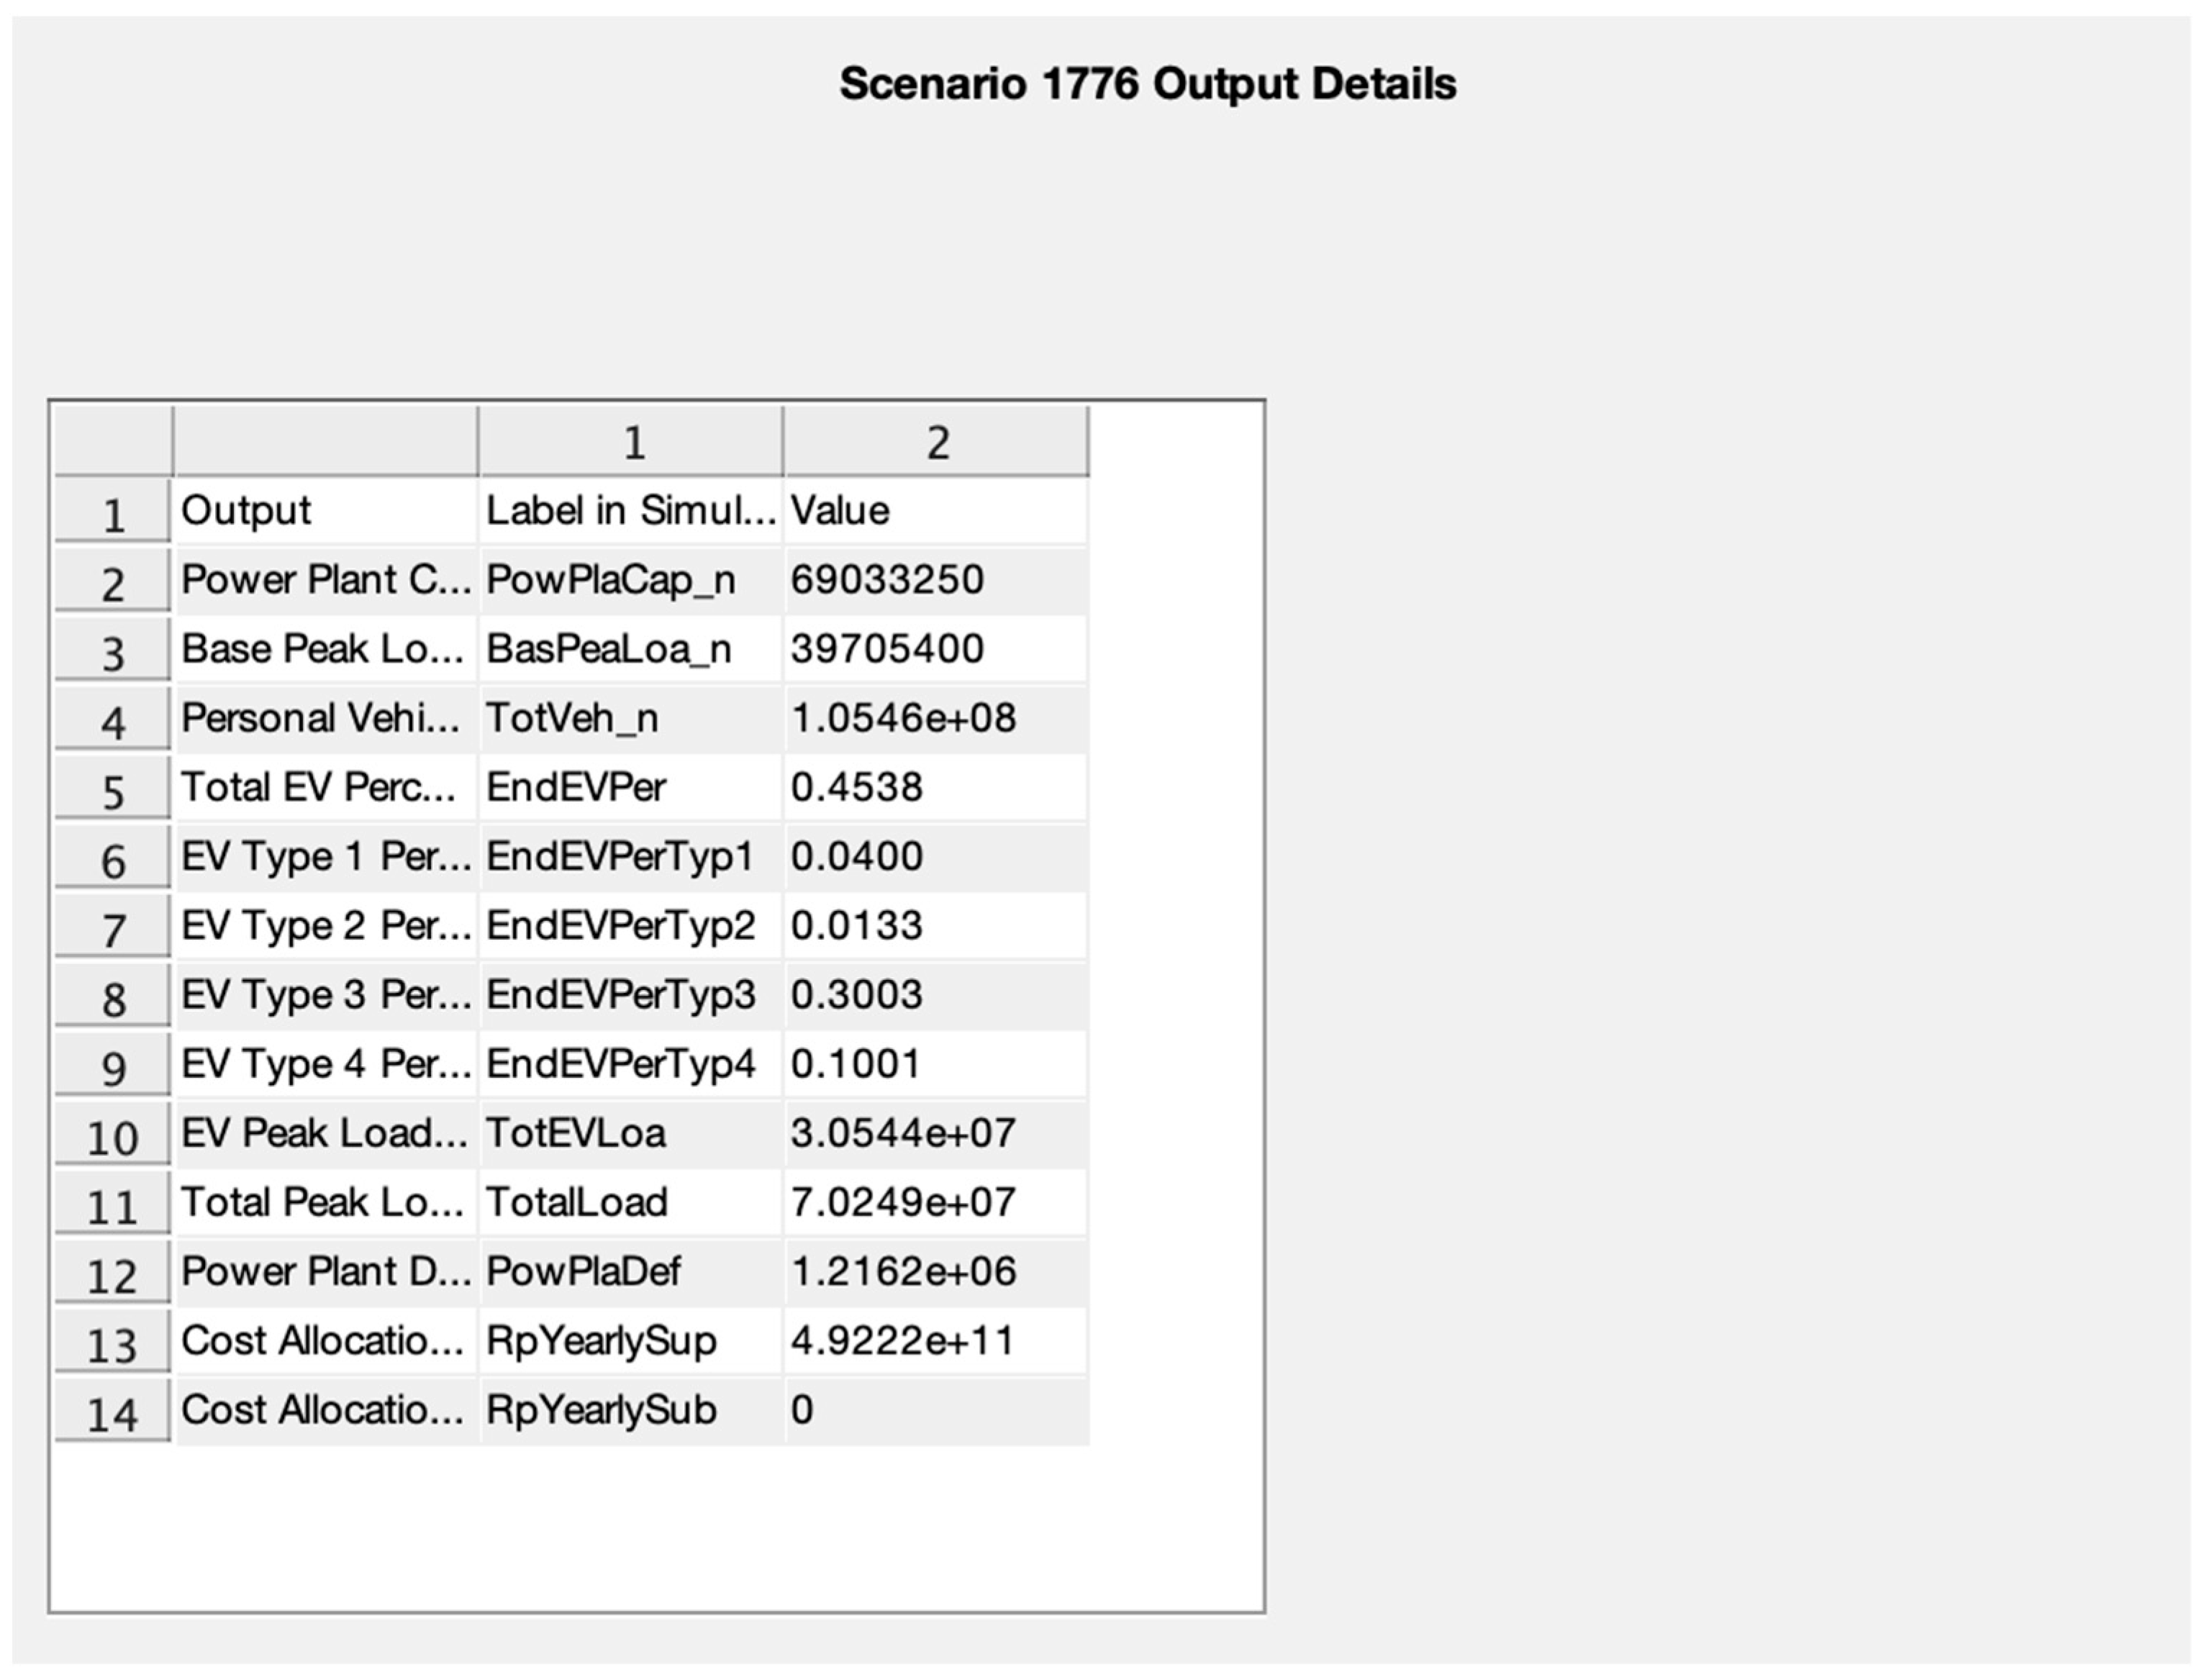
Task: Click the Power Plant C... output cell
Action: click(x=325, y=580)
